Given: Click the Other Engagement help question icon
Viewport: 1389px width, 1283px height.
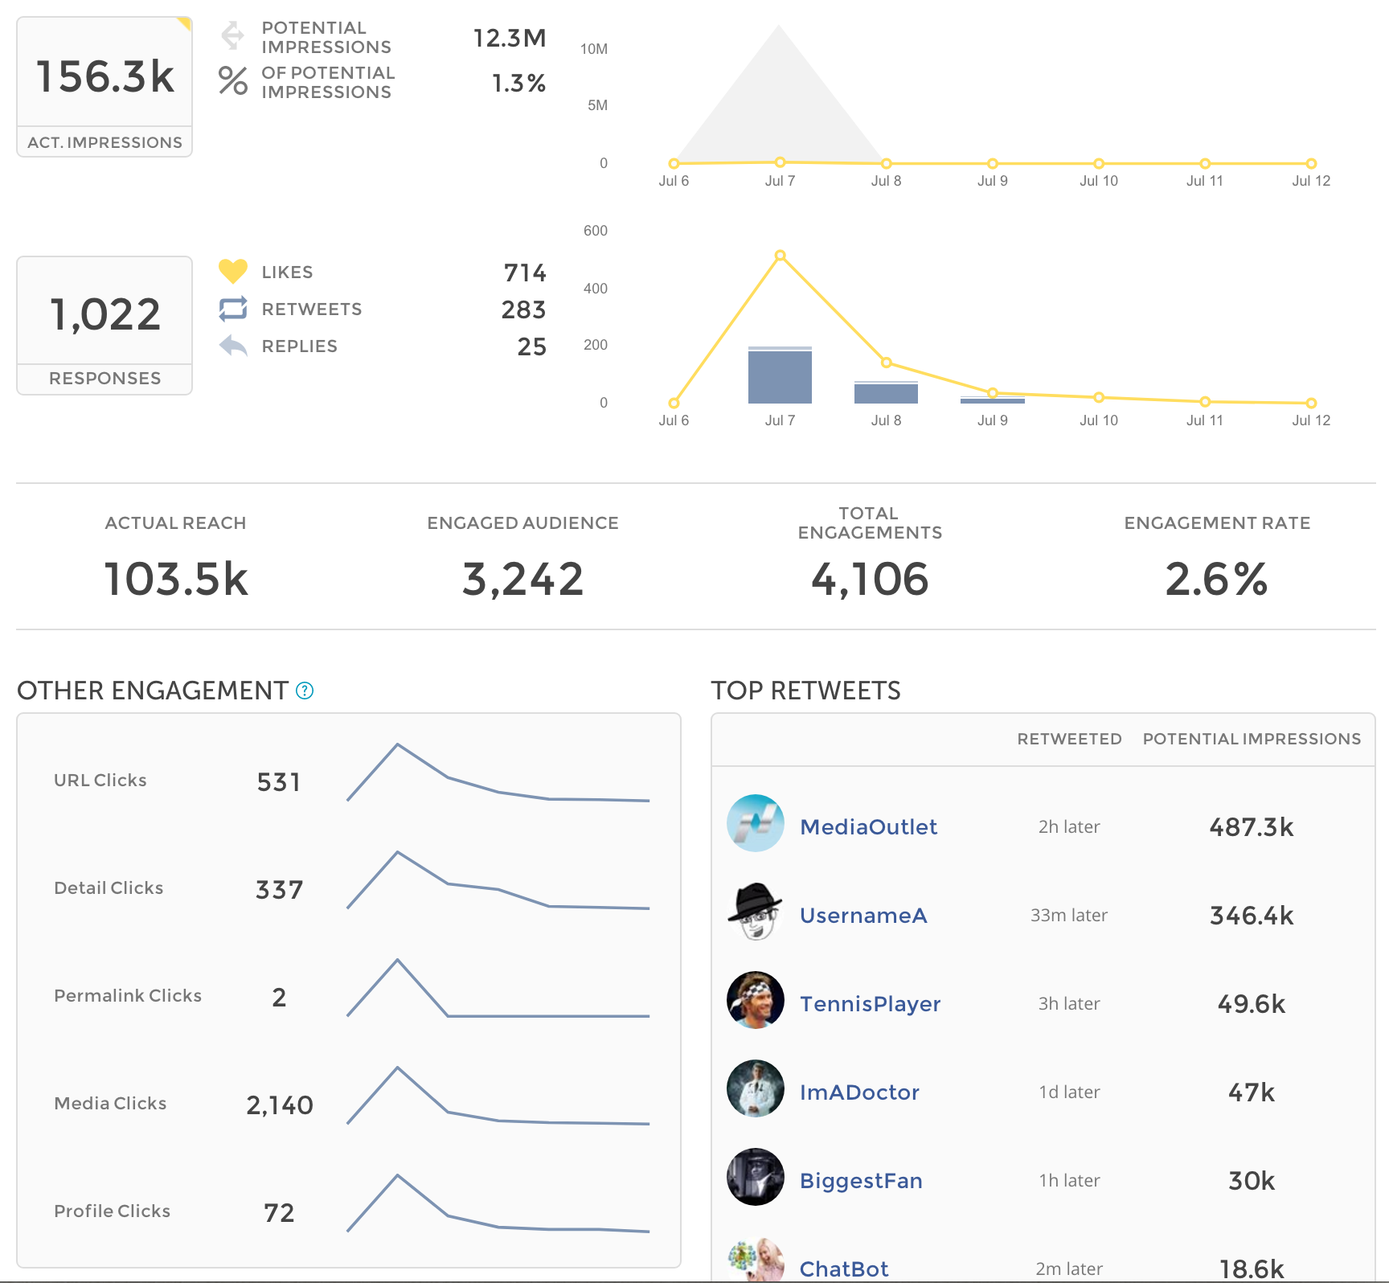Looking at the screenshot, I should (x=305, y=691).
